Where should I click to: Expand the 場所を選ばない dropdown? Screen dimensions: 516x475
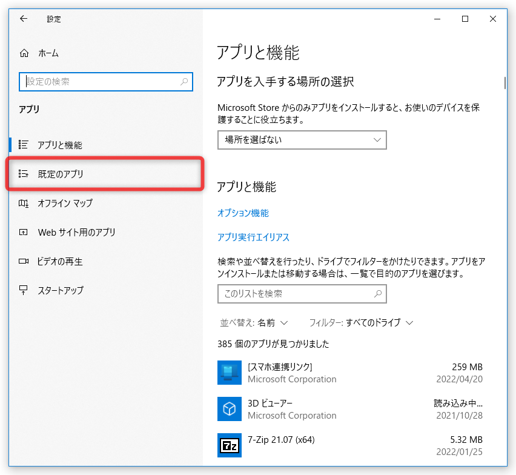point(302,140)
